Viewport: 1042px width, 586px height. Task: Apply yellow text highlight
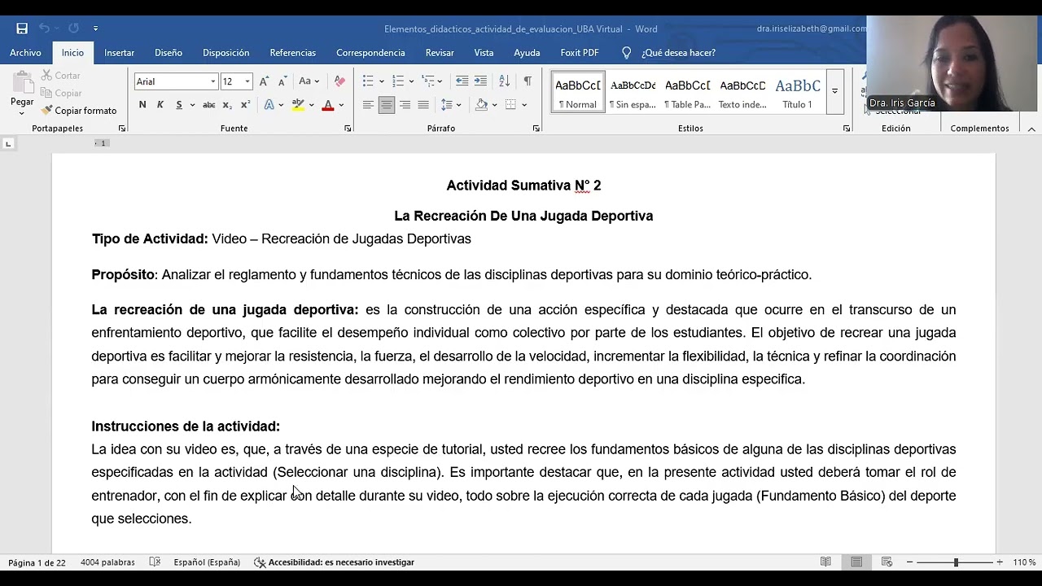click(298, 104)
